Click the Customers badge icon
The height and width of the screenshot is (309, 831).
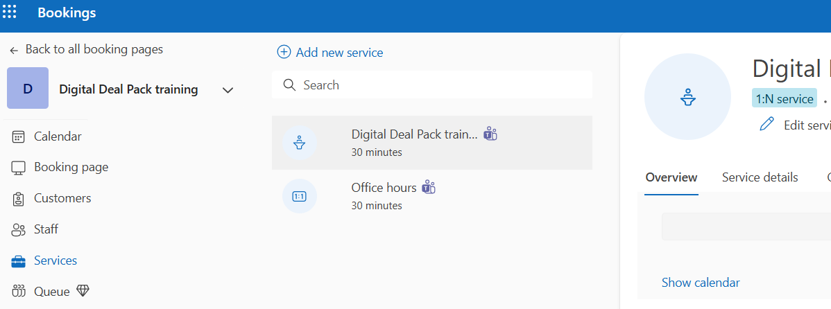pos(19,199)
